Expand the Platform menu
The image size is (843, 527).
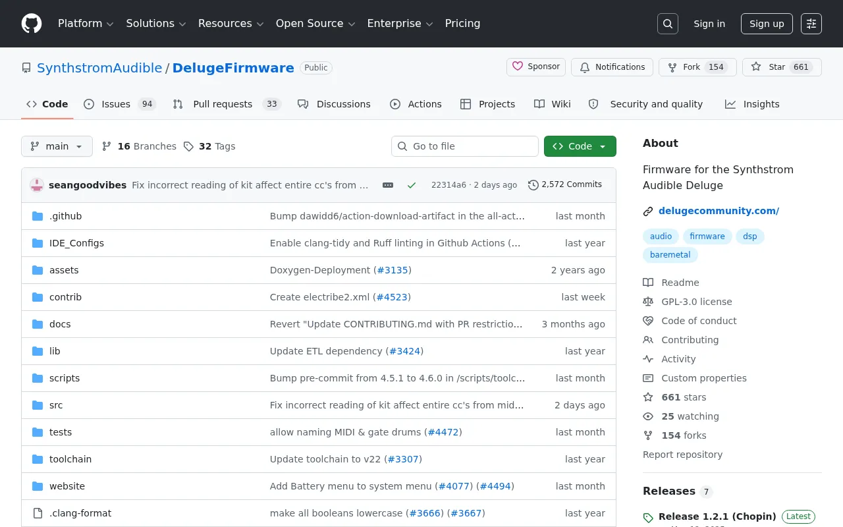pos(86,24)
